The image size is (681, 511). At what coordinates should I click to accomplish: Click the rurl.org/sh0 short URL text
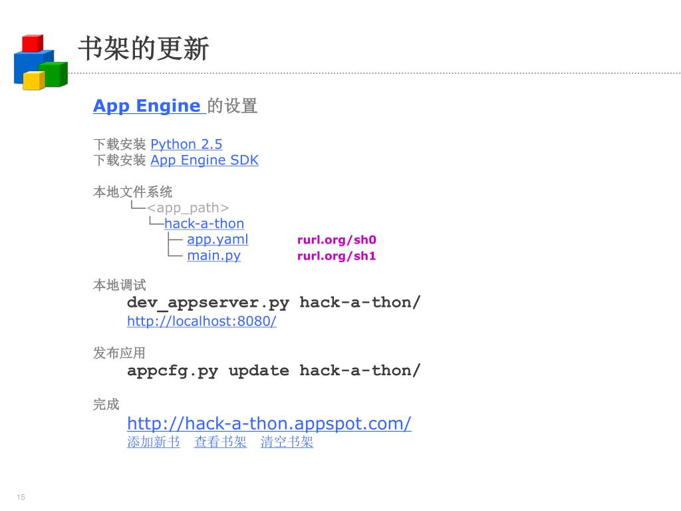337,240
